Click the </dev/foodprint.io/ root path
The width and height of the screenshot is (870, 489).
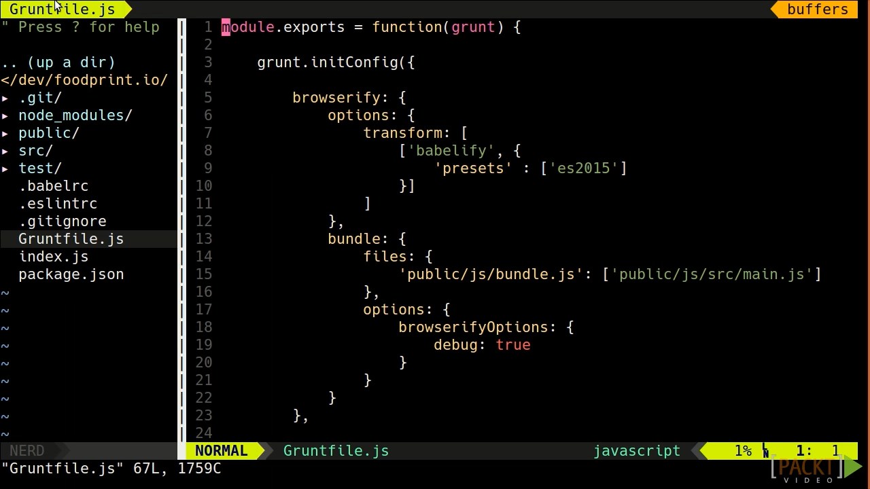pyautogui.click(x=84, y=80)
